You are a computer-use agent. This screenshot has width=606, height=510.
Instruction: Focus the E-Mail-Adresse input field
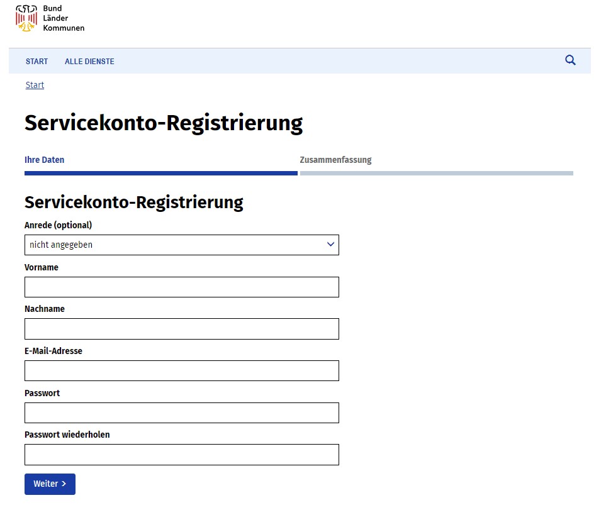point(182,370)
